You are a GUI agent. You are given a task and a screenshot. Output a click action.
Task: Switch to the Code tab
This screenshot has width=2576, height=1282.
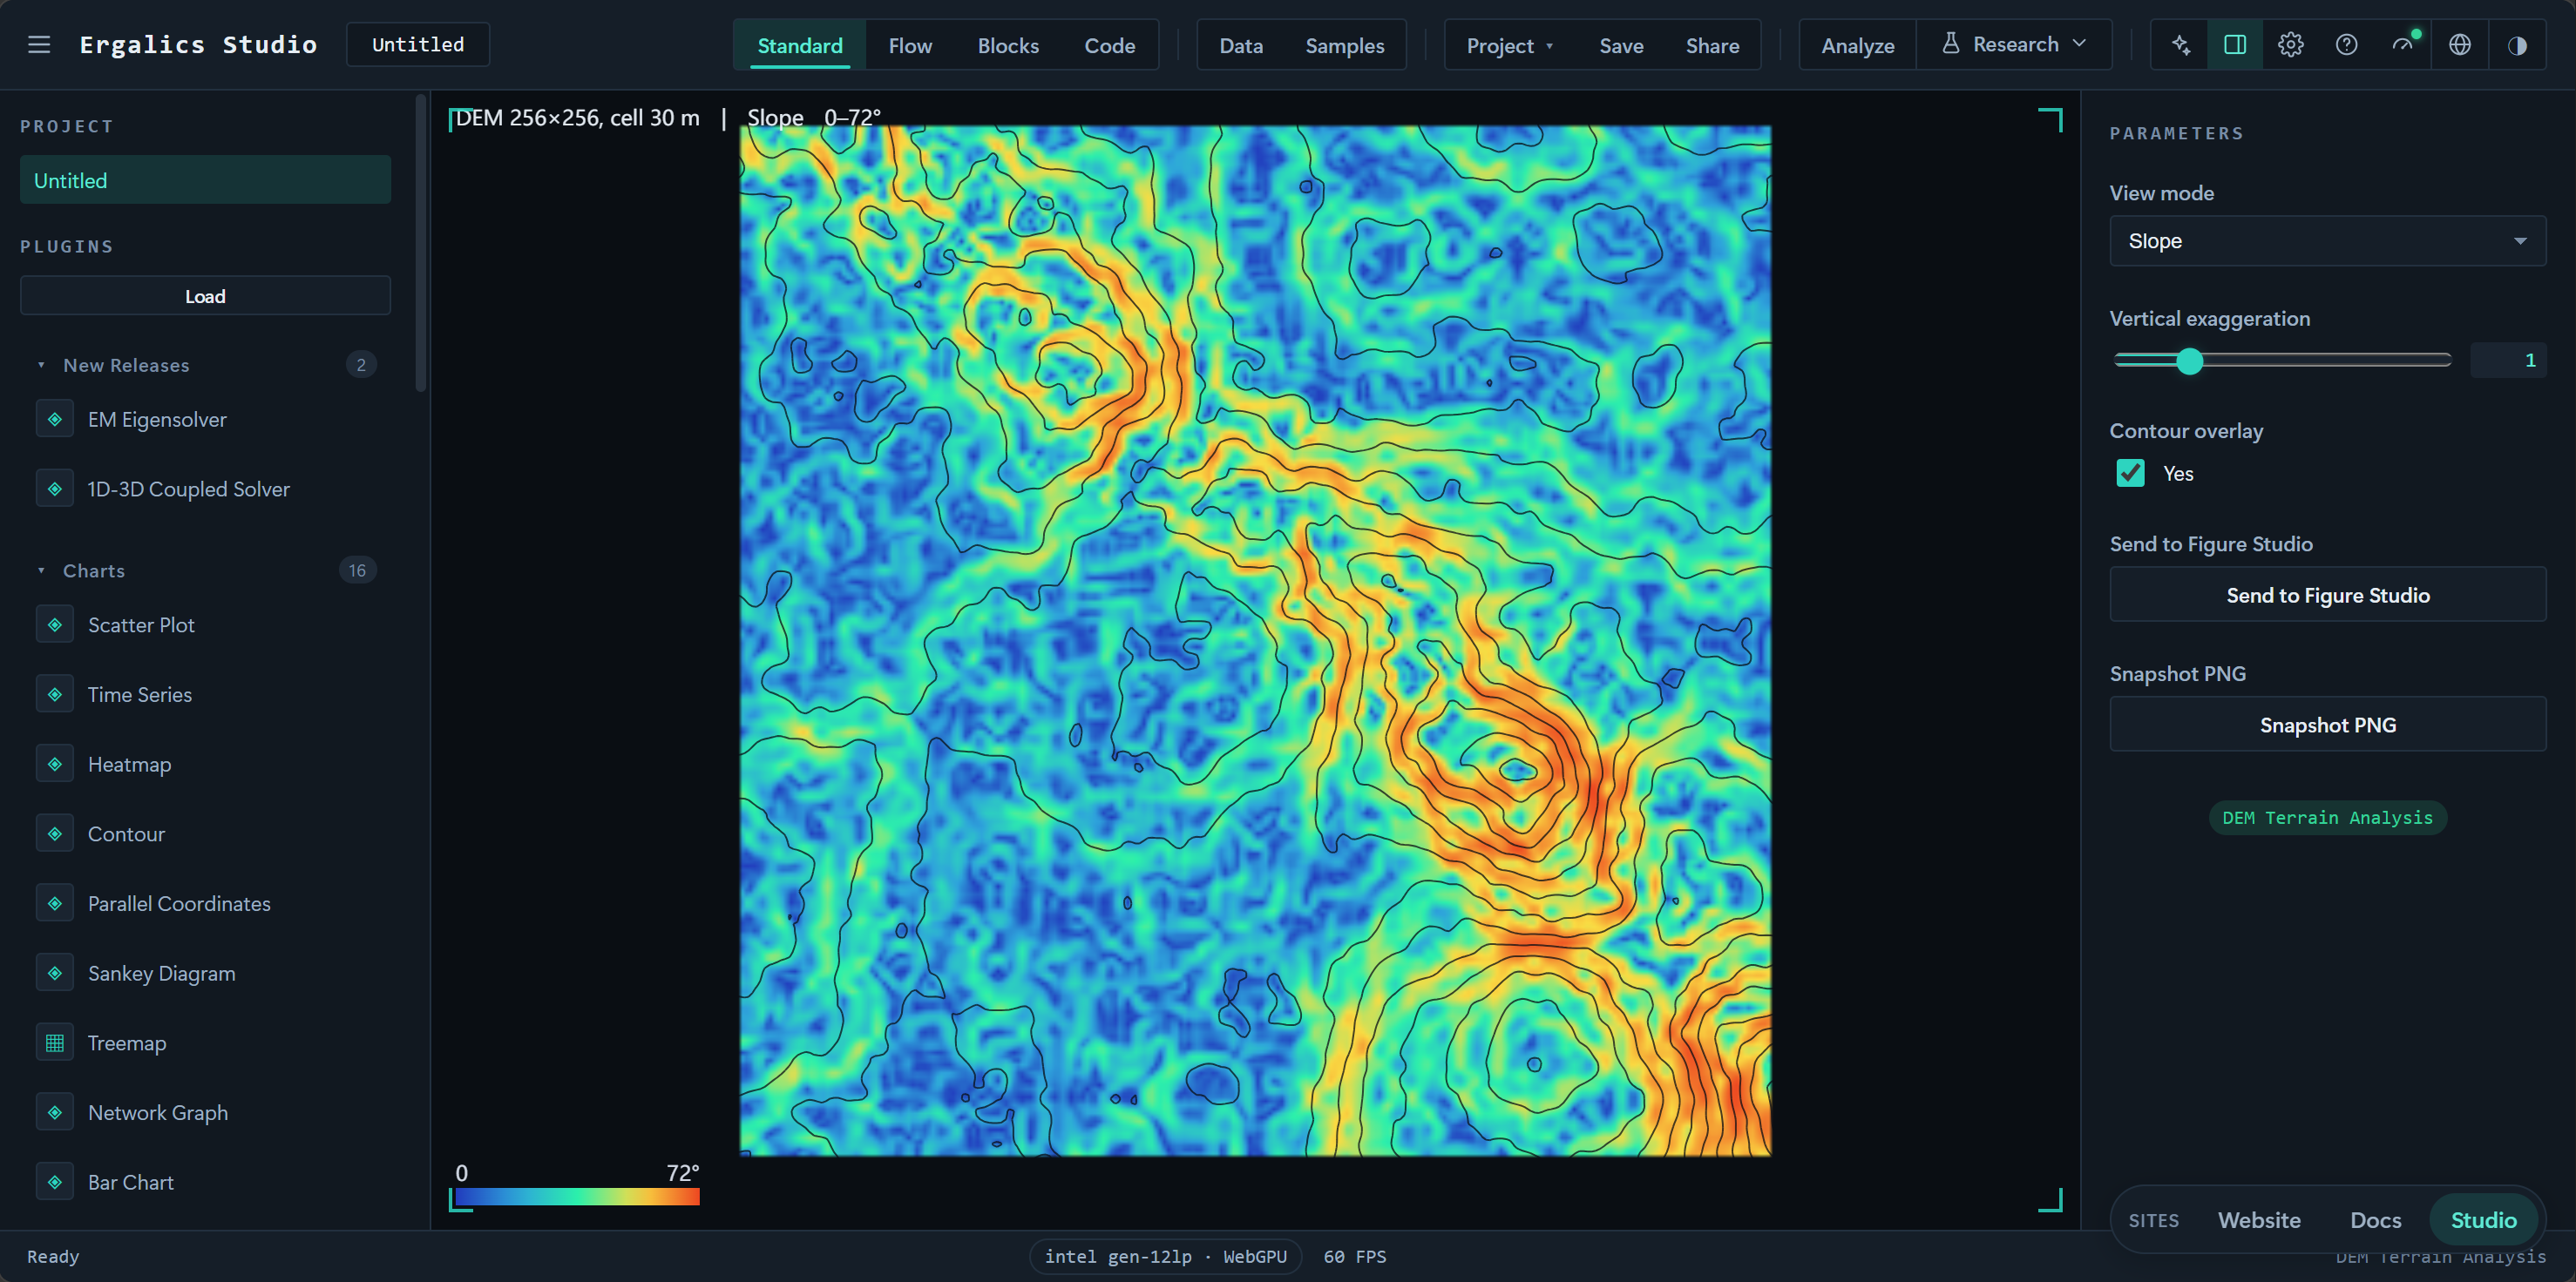[x=1109, y=46]
